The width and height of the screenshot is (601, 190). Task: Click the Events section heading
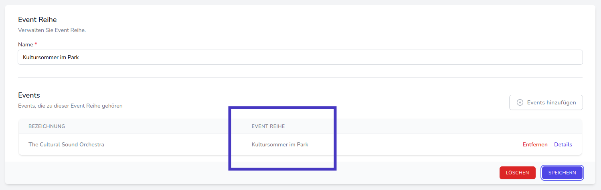[29, 95]
